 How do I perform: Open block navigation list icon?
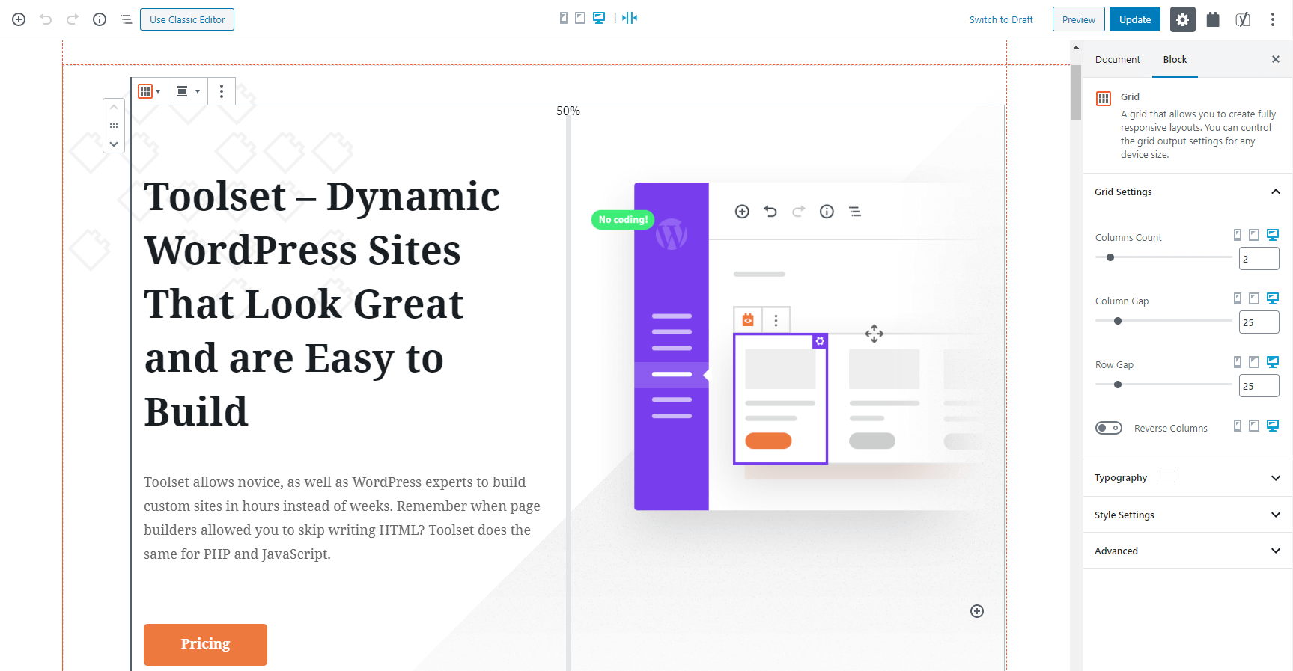(127, 19)
